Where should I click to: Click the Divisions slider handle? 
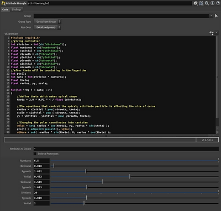tap(218, 193)
